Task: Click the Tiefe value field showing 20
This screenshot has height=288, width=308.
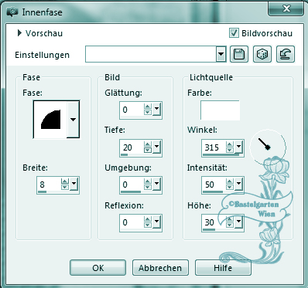Action: click(x=132, y=147)
